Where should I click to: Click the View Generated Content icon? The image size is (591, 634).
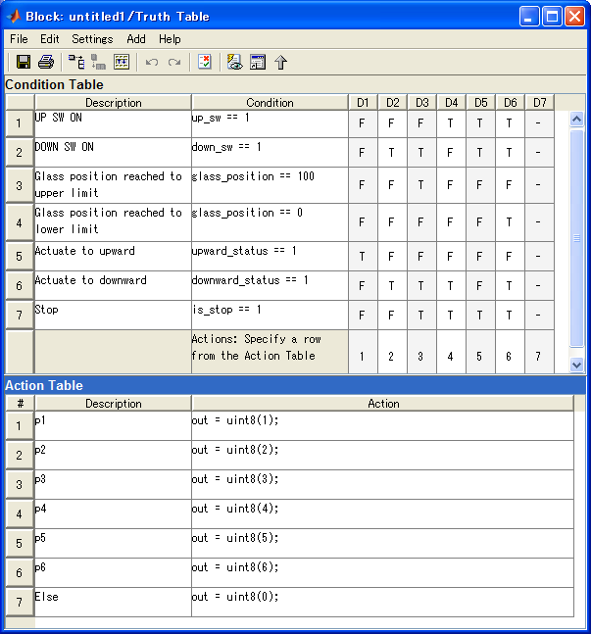click(235, 63)
